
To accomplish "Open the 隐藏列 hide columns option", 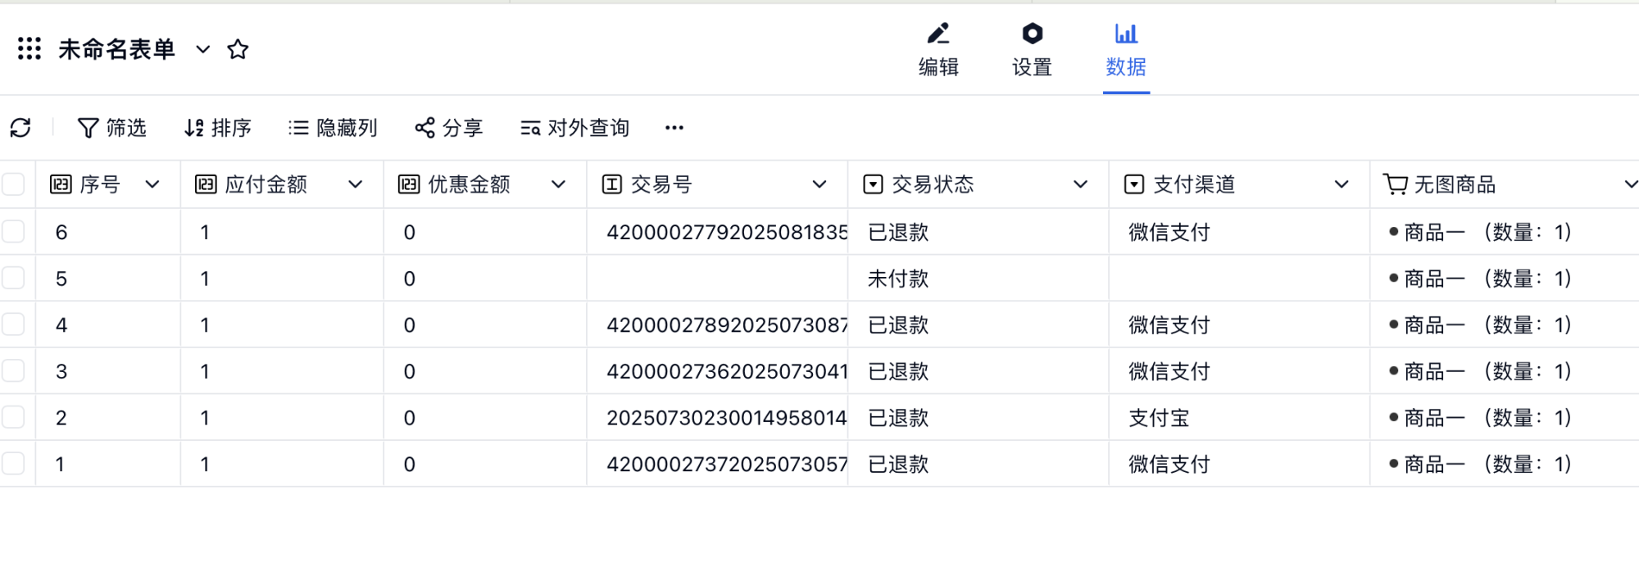I will (x=333, y=128).
